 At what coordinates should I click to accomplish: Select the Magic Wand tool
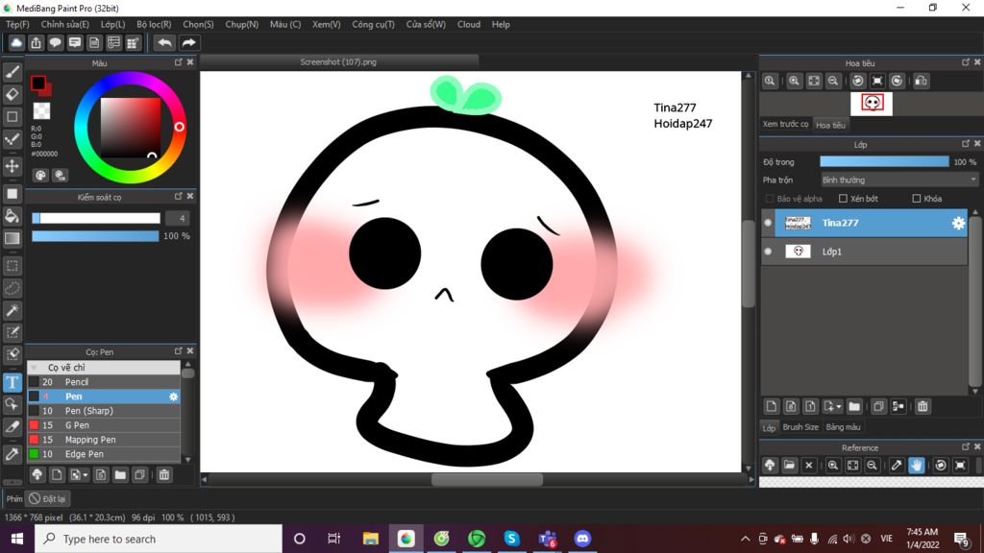pyautogui.click(x=12, y=310)
